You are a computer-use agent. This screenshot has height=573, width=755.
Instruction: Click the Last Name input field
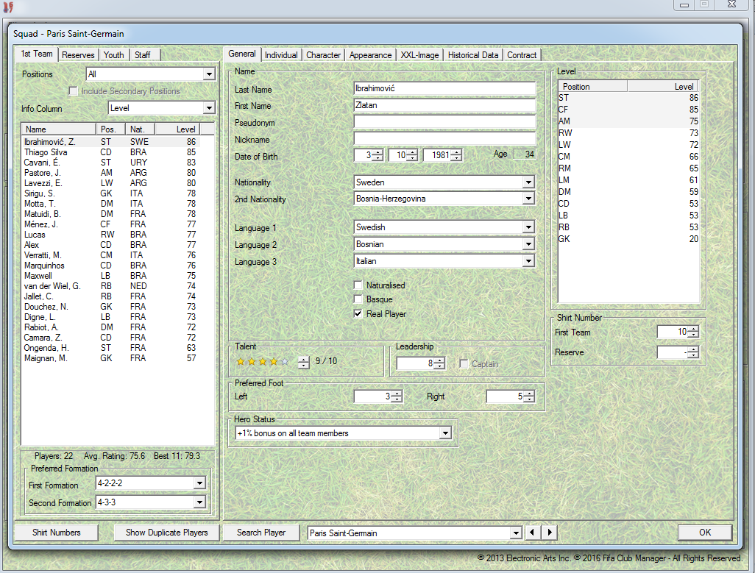444,88
